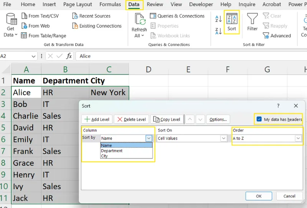Select Department from Sort by list
This screenshot has height=208, width=307.
point(112,151)
